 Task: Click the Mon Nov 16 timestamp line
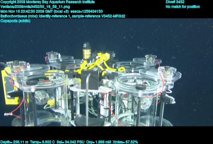[x=51, y=12]
